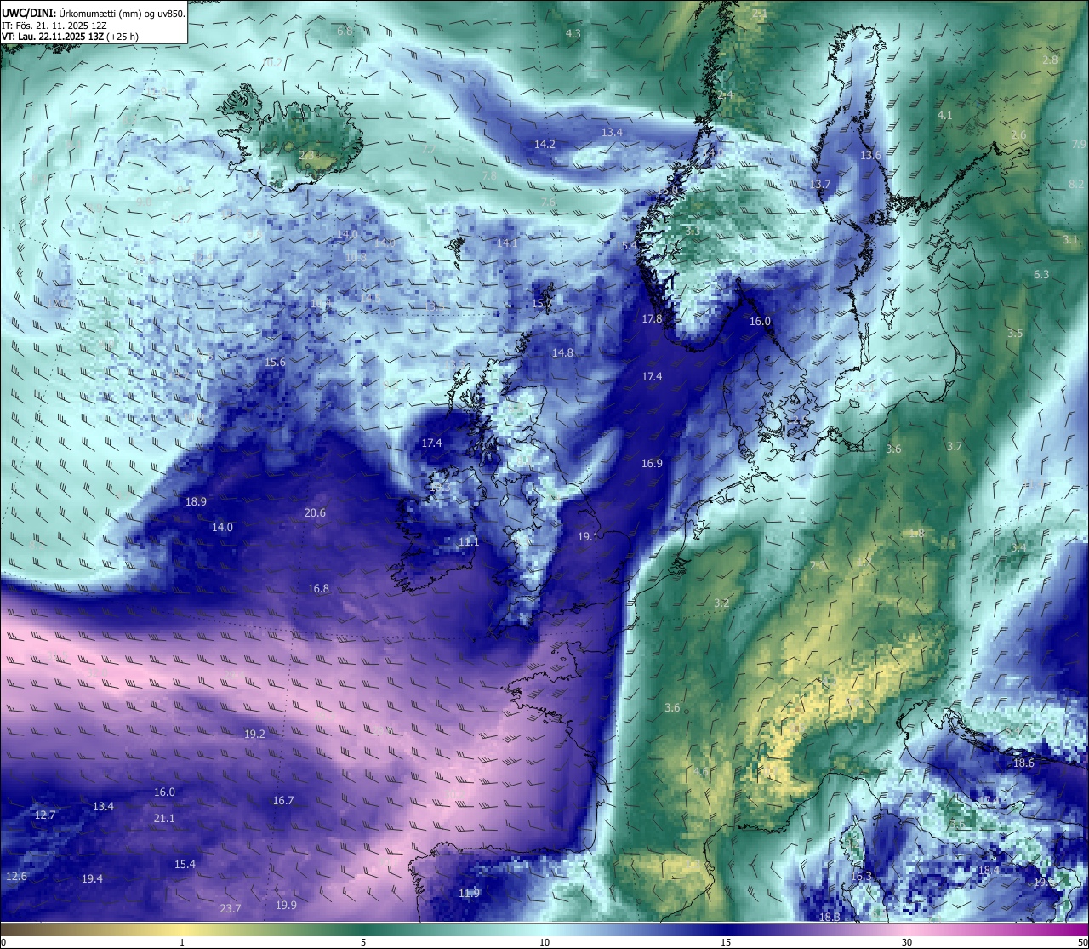The width and height of the screenshot is (1089, 949).
Task: Click the 4.1 value over Finland
Action: pyautogui.click(x=944, y=115)
